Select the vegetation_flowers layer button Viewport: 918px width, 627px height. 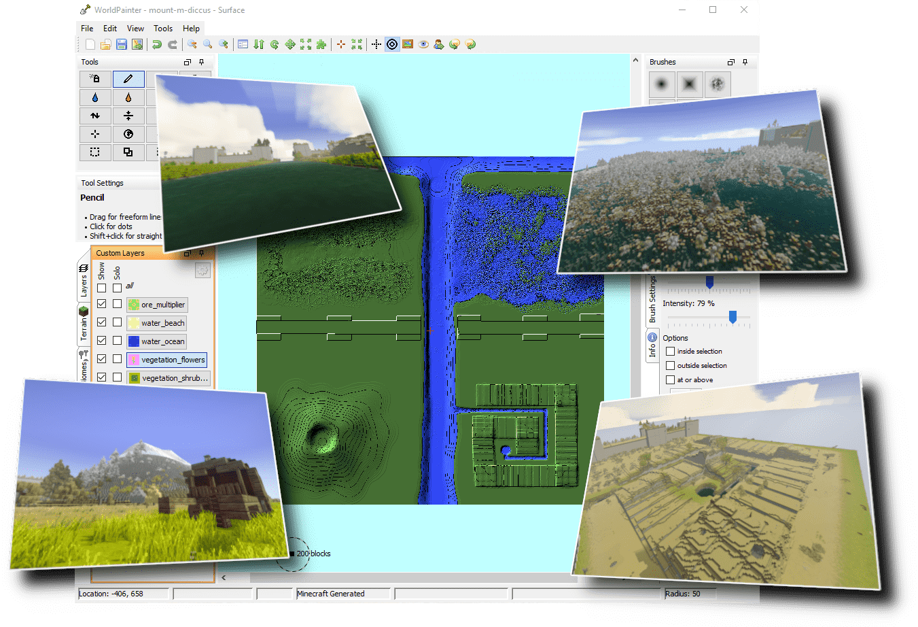(166, 360)
